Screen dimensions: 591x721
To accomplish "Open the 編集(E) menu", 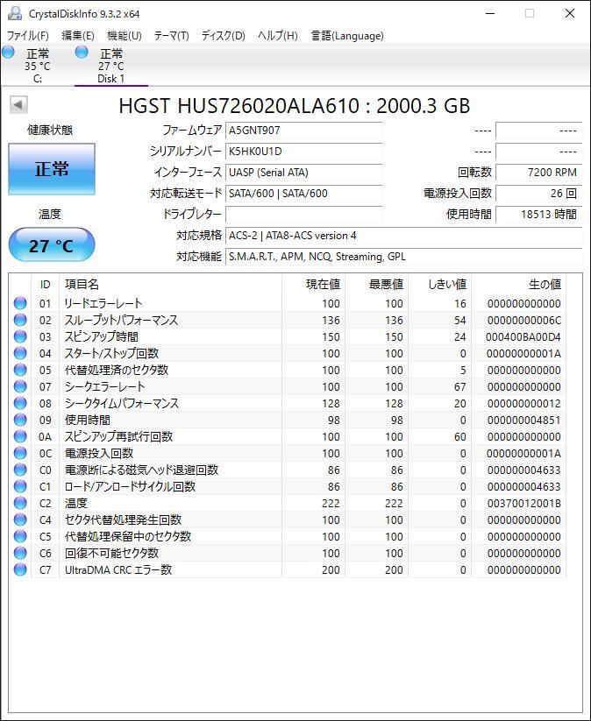I will click(x=78, y=36).
